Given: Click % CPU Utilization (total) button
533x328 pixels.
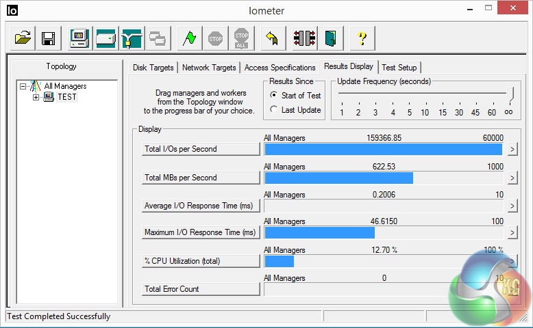Looking at the screenshot, I should [x=201, y=261].
